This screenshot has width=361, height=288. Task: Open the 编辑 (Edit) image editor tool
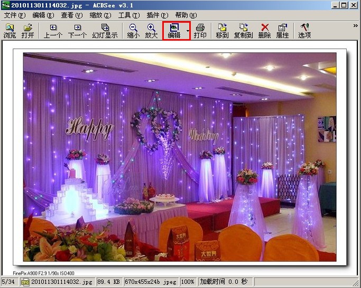coord(174,31)
